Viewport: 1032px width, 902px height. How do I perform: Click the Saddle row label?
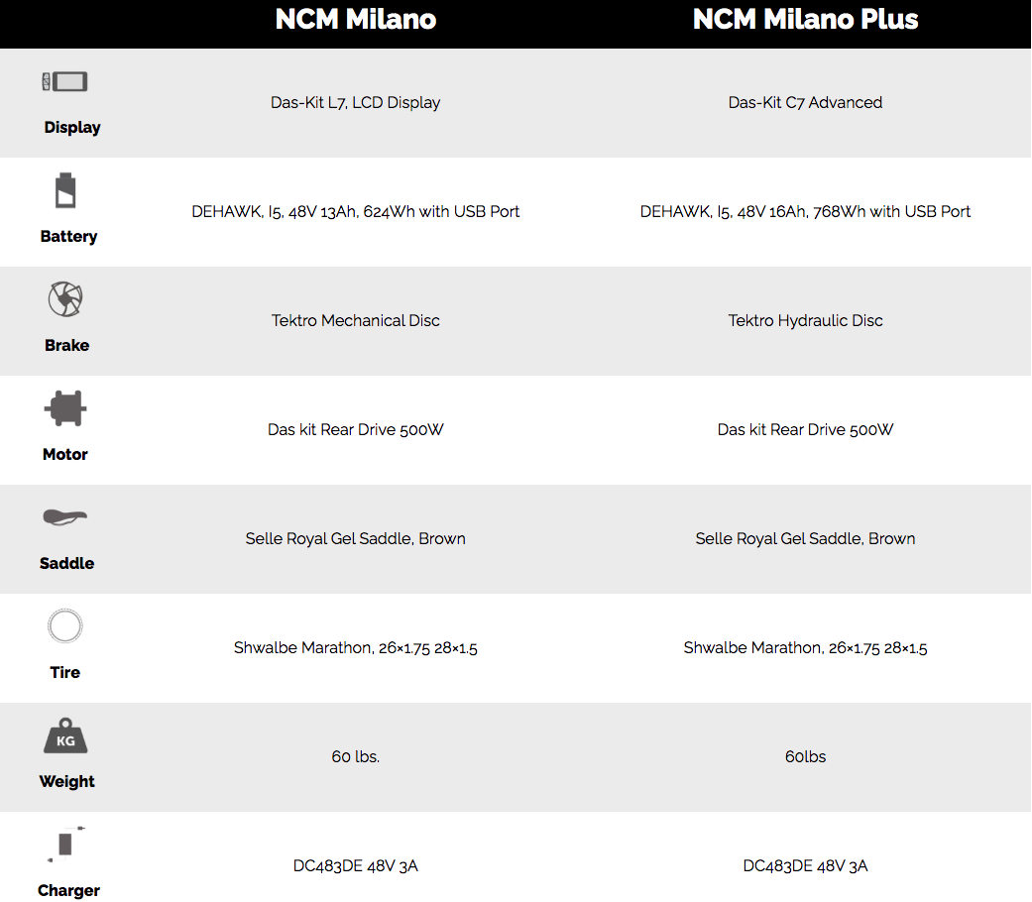click(x=66, y=563)
